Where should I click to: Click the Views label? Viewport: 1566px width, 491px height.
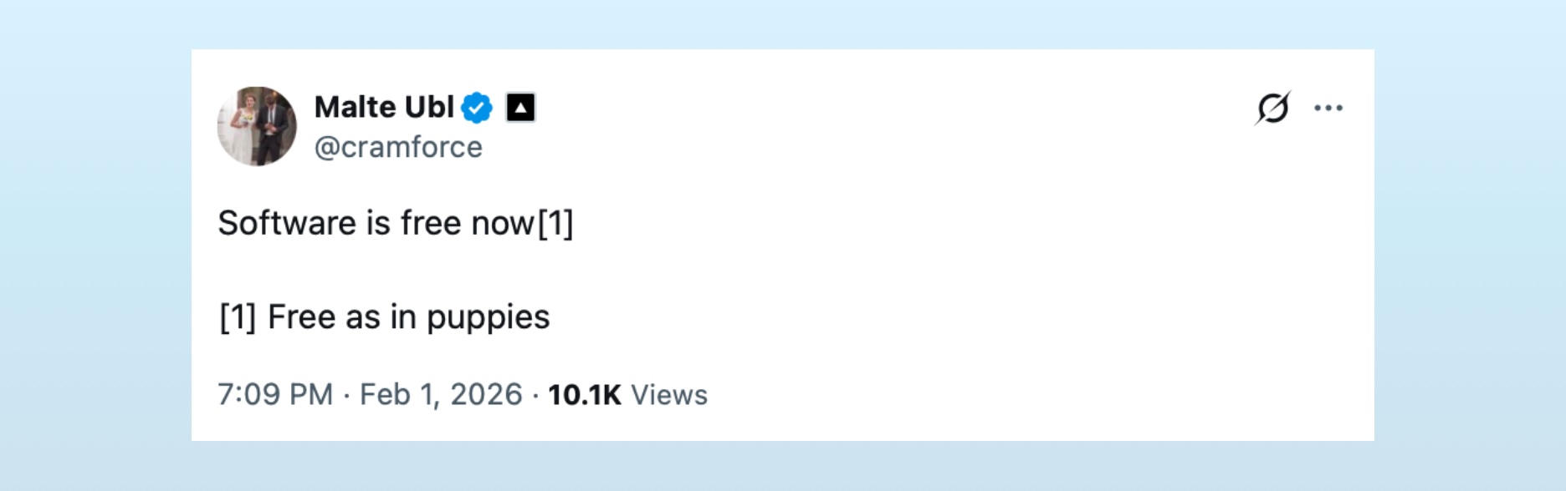click(x=669, y=394)
